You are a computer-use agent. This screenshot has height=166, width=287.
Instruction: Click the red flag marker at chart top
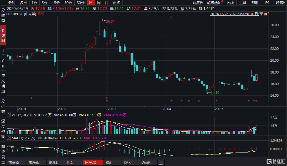(x=171, y=17)
